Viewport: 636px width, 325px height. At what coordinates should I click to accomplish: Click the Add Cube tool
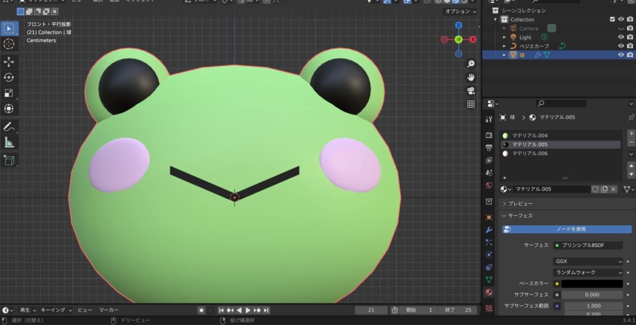tap(9, 160)
